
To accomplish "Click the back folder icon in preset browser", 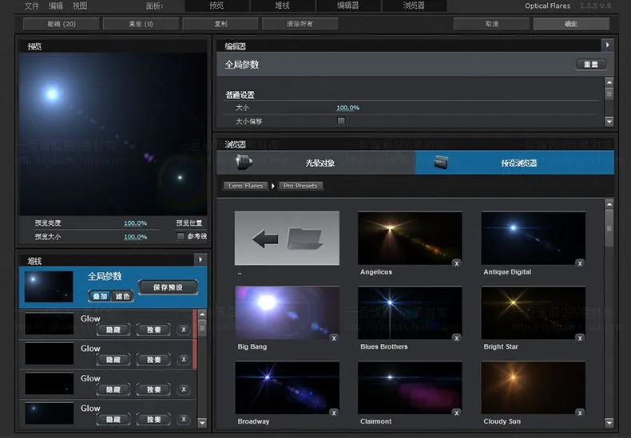I will (x=287, y=239).
